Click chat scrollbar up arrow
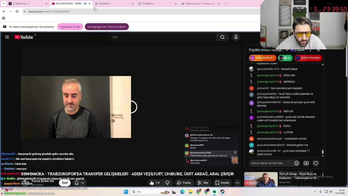The width and height of the screenshot is (348, 196). [x=323, y=65]
